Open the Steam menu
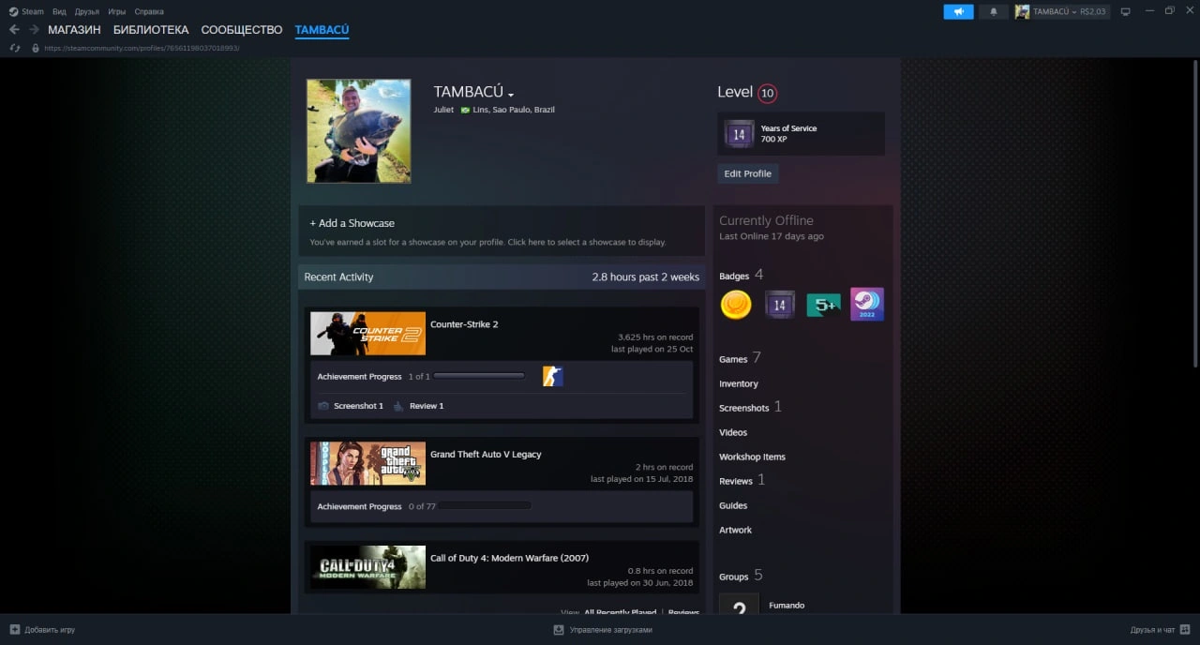The image size is (1200, 645). (33, 11)
